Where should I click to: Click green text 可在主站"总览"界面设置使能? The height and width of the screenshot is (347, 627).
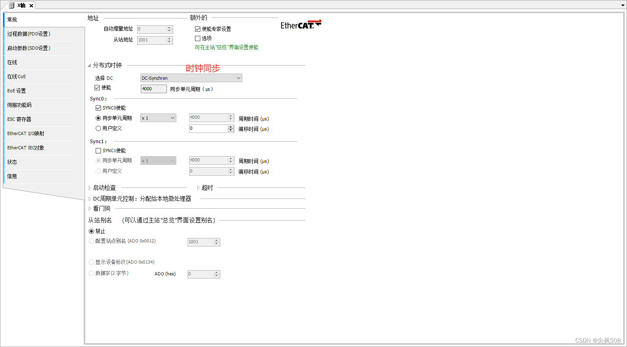(226, 47)
